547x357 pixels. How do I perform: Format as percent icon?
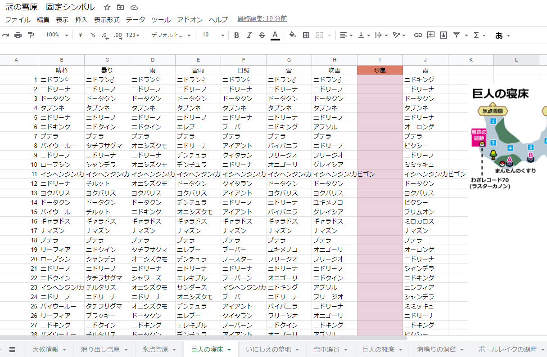coord(93,35)
